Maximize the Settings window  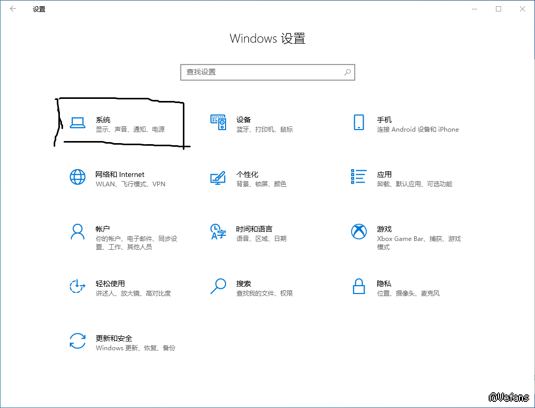499,9
